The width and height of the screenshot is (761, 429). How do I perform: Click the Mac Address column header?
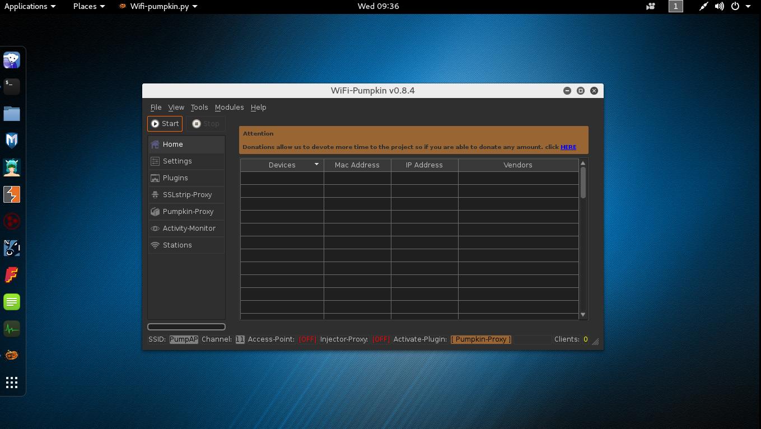[357, 165]
